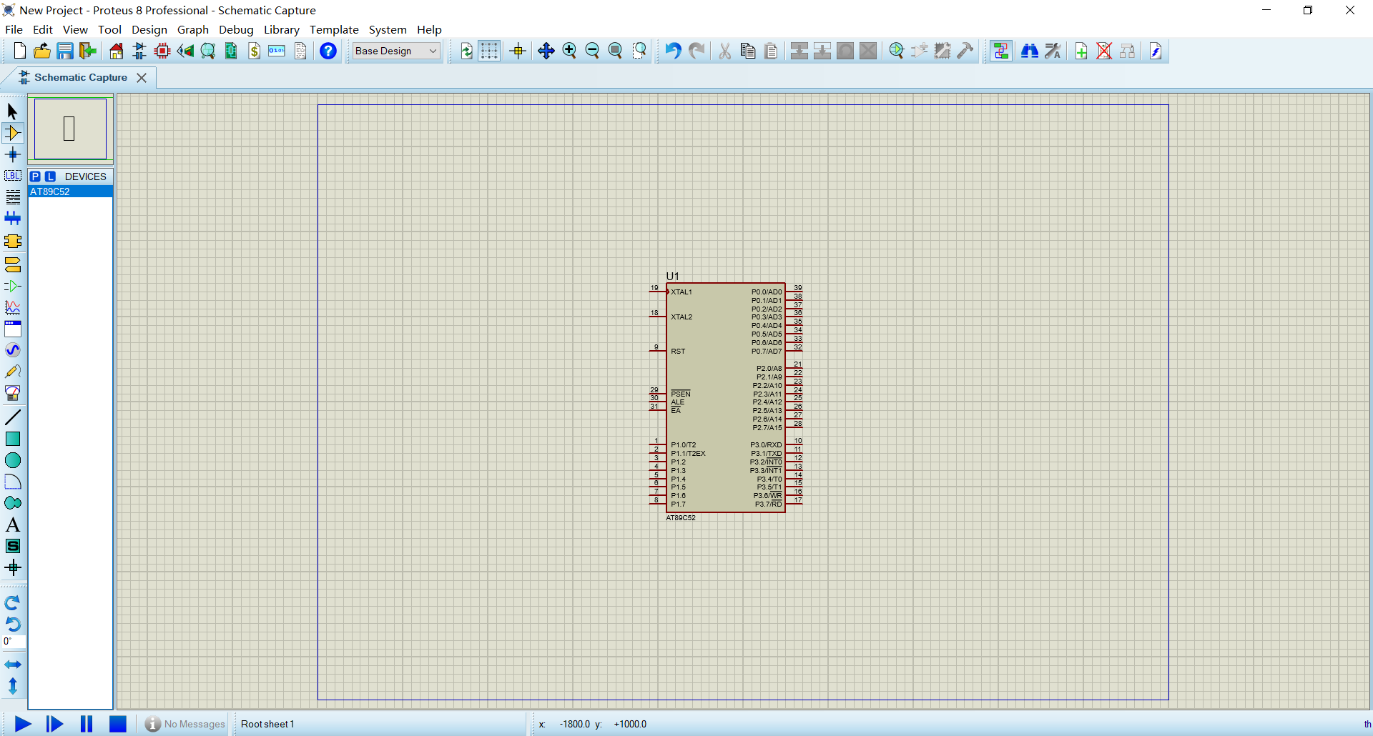The height and width of the screenshot is (736, 1373).
Task: Open the Graph menu
Action: click(x=193, y=29)
